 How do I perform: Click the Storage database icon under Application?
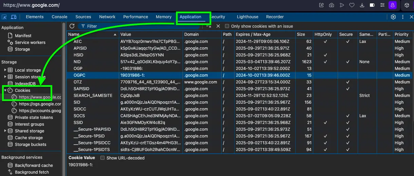point(10,49)
